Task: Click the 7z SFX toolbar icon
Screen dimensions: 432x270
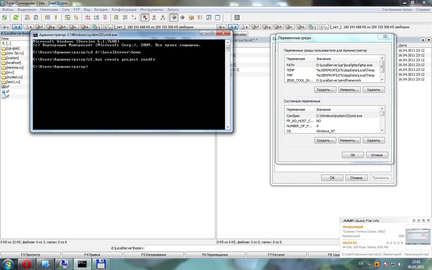Action: pos(237,17)
